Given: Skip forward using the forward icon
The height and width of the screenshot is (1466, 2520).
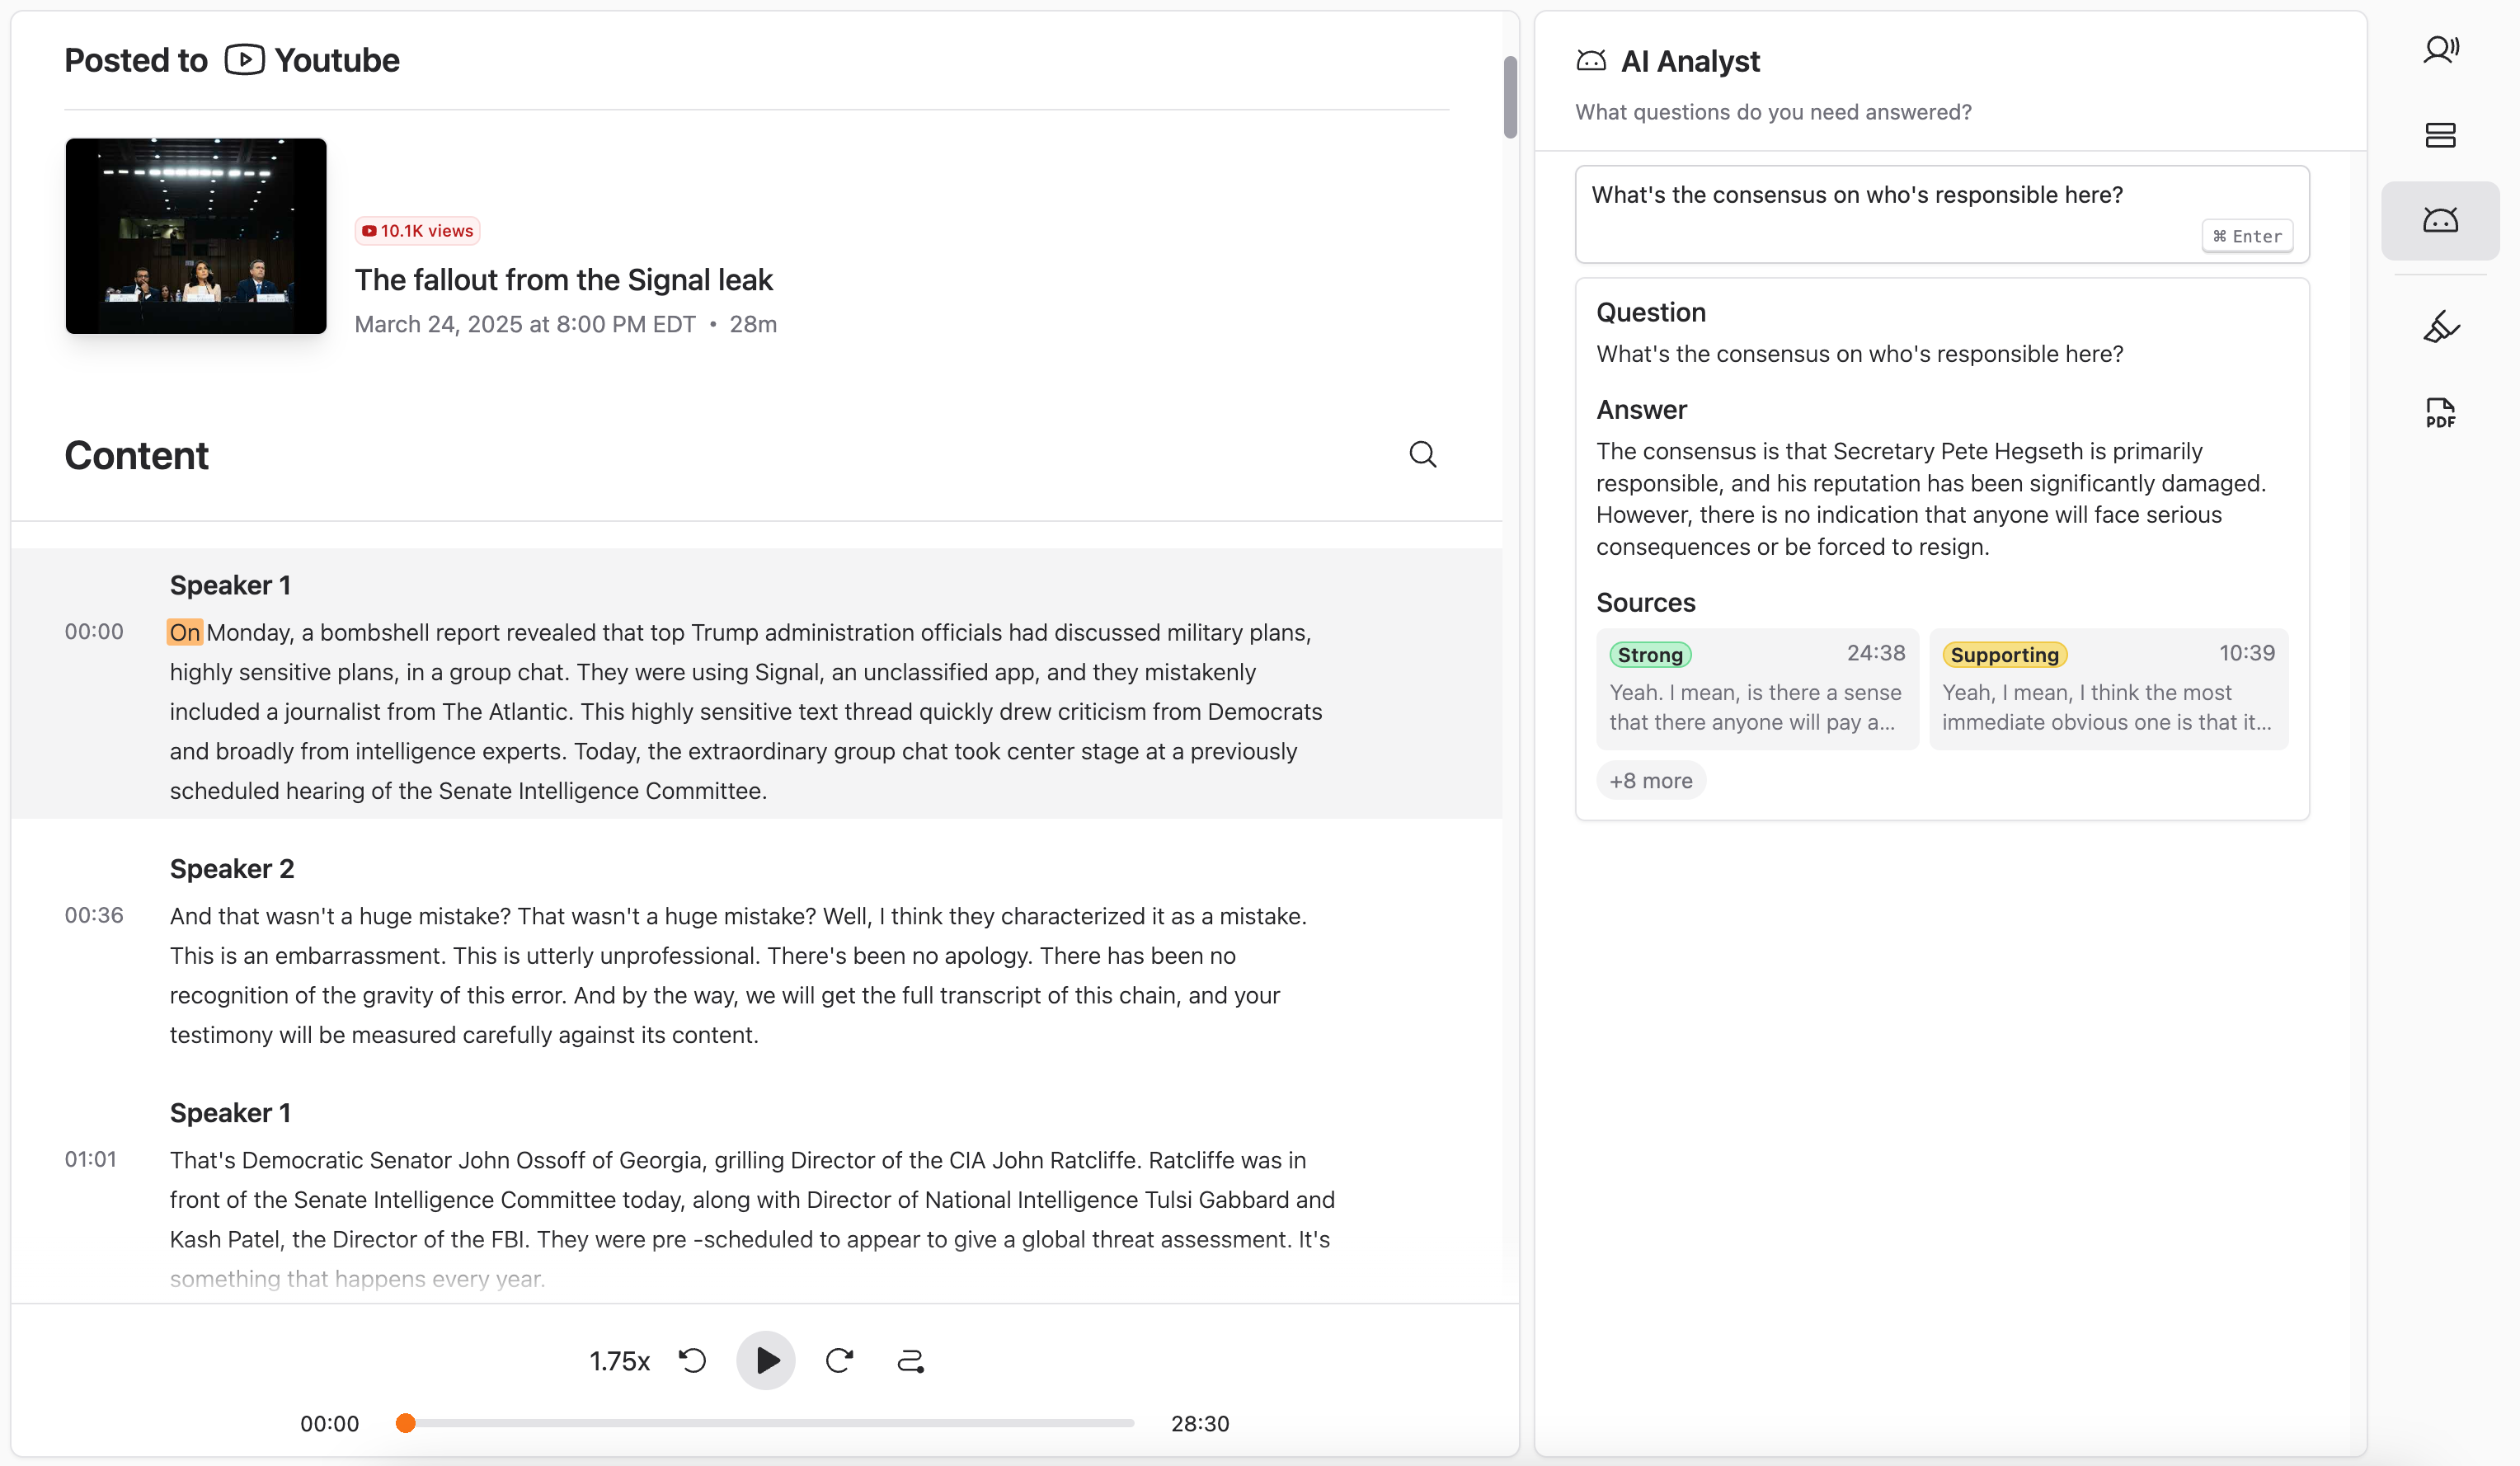Looking at the screenshot, I should (839, 1360).
